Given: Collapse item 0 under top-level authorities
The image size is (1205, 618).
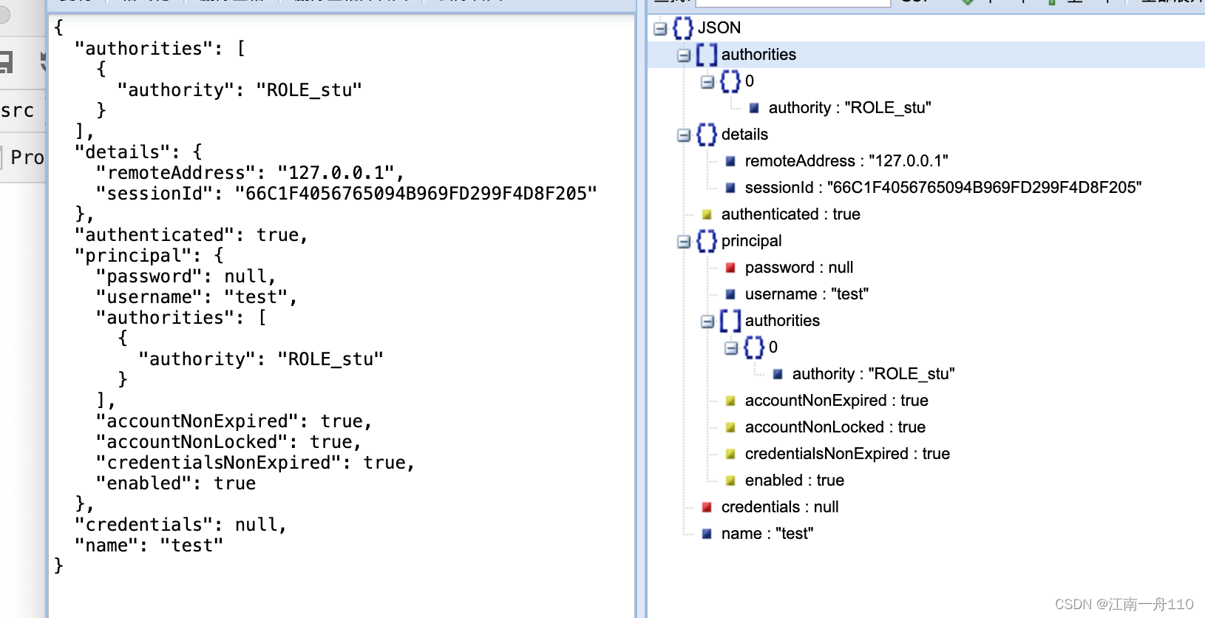Looking at the screenshot, I should click(x=707, y=82).
